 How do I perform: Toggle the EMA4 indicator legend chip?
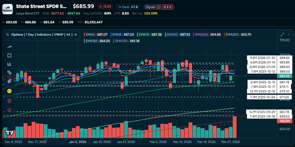pos(96,35)
